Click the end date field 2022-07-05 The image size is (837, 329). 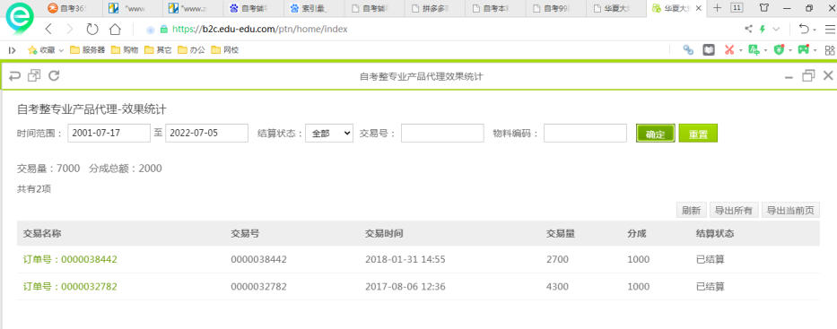[206, 134]
